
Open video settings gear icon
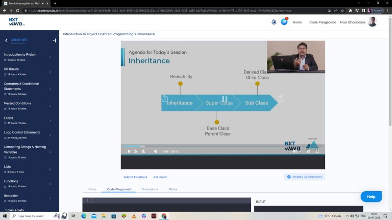[308, 151]
